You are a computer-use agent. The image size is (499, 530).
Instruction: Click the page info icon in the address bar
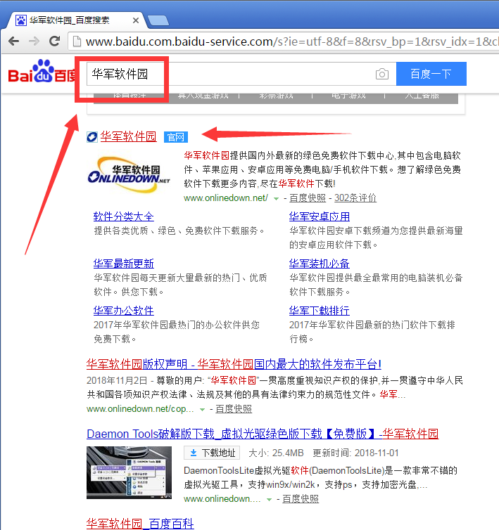click(77, 41)
